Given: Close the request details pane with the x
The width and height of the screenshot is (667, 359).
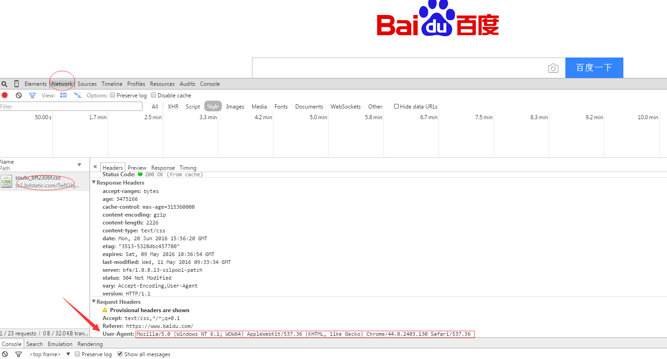Looking at the screenshot, I should [x=95, y=167].
